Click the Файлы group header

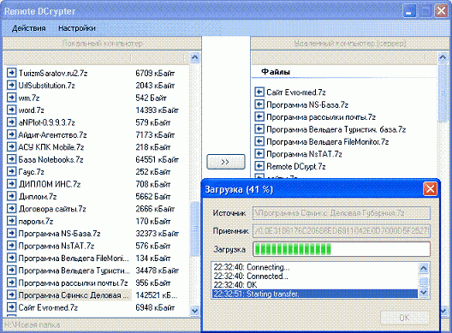point(276,72)
